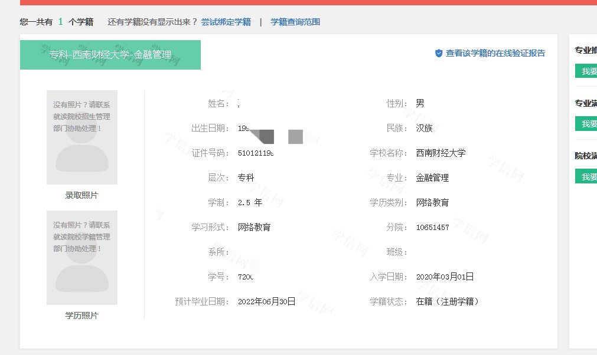This screenshot has height=355, width=597.
Task: Click the 录取照片 placeholder image
Action: pos(82,137)
